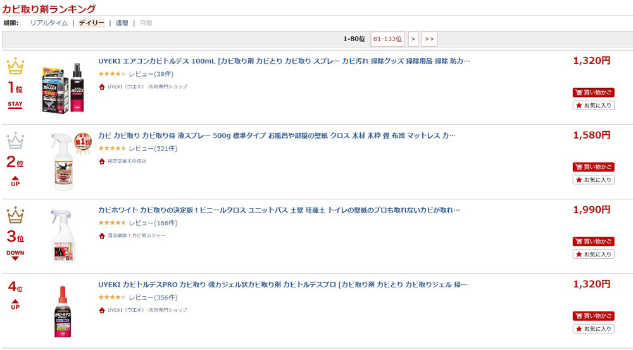Open カビ取り侍 液スプレー 500g product link
Screen dimensions: 633x350
click(x=277, y=135)
